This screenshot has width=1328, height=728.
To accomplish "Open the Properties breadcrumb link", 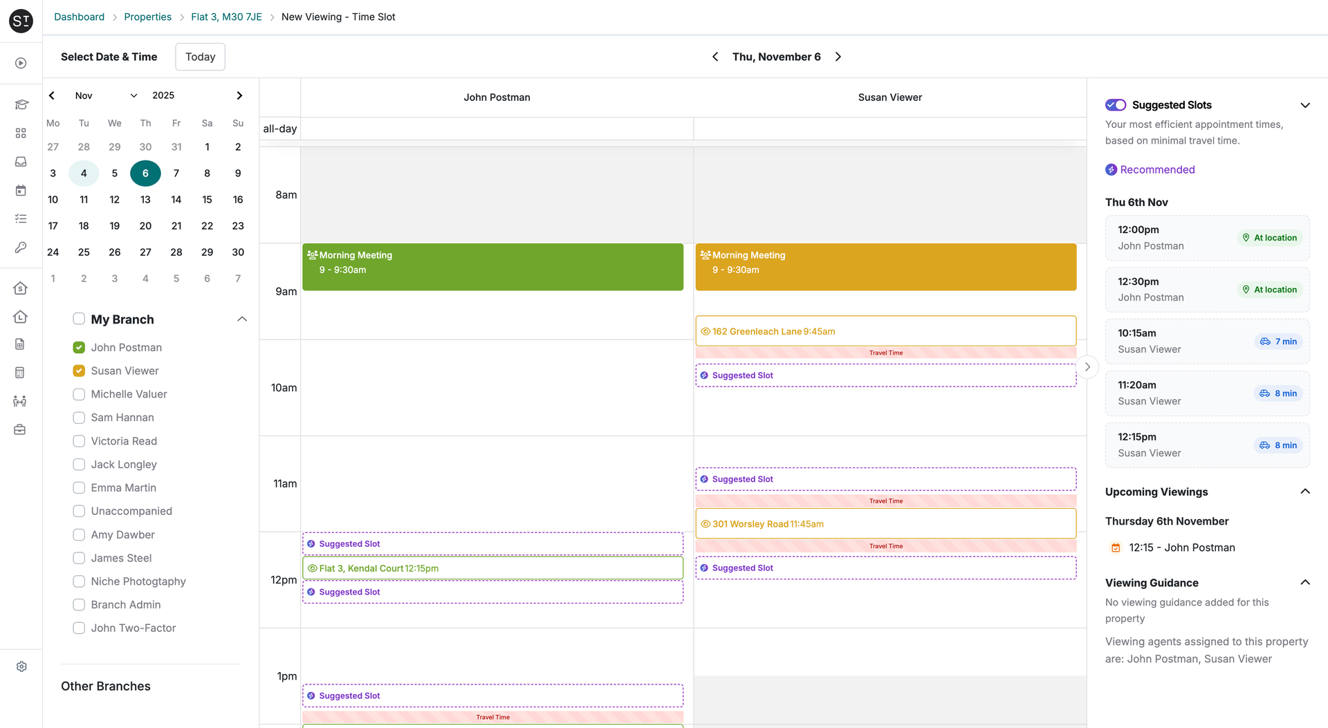I will [x=147, y=17].
